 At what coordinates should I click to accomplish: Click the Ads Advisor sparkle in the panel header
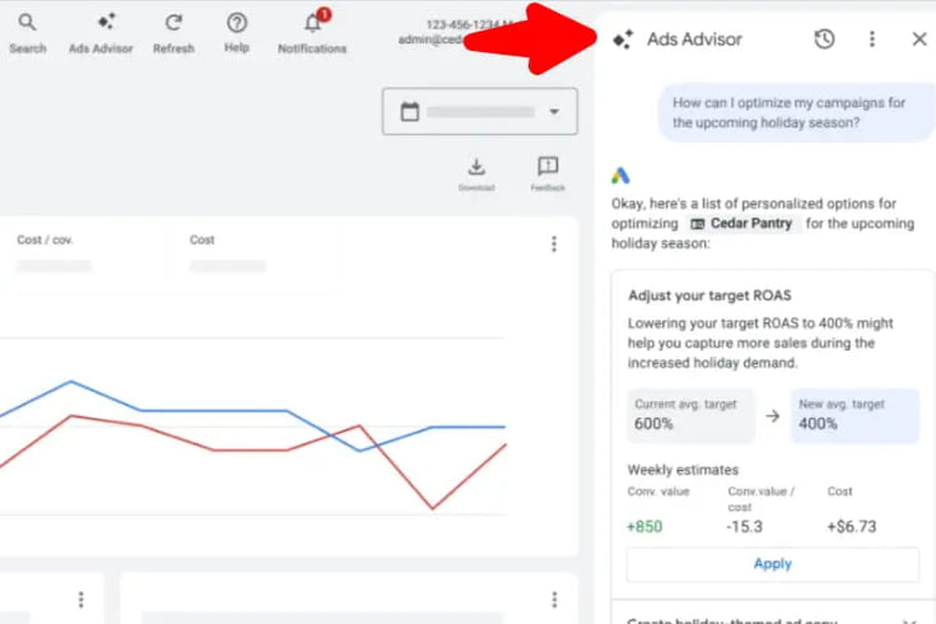[622, 40]
